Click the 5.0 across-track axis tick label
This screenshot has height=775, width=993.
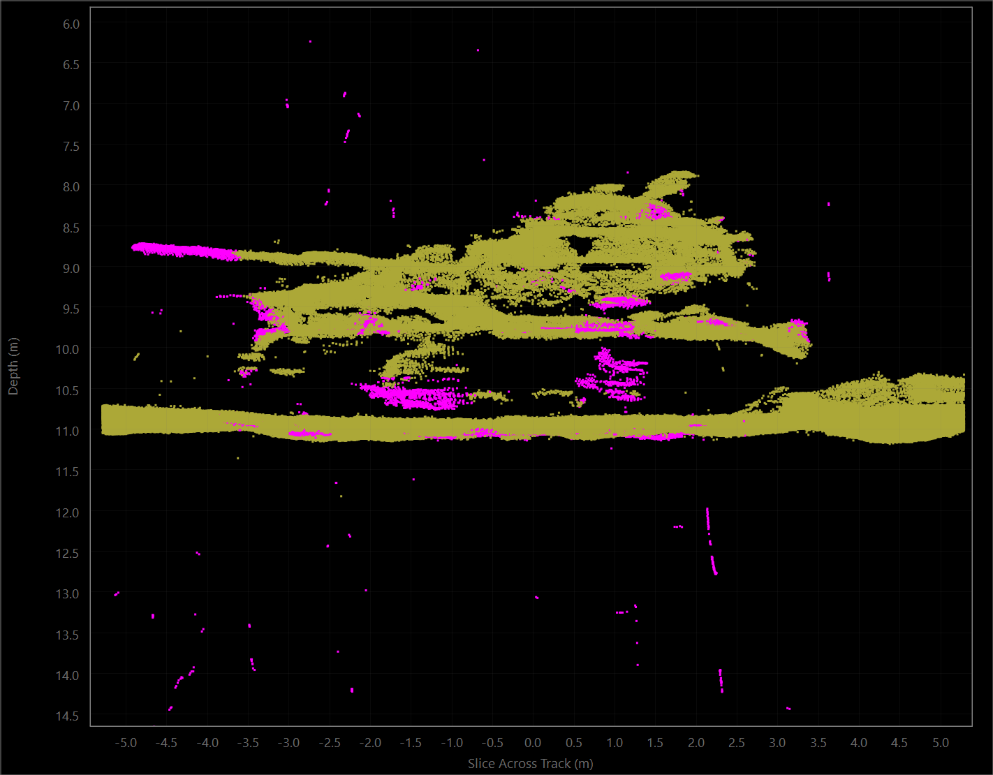pos(941,742)
